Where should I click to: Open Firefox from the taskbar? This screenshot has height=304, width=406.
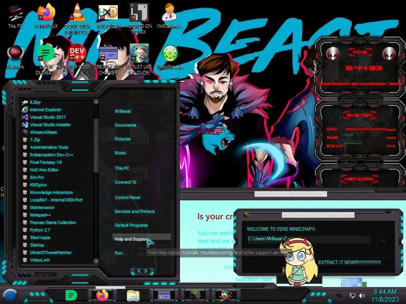(102, 295)
